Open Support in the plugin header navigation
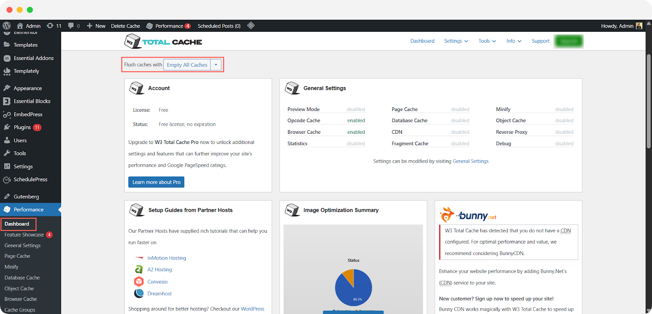The height and width of the screenshot is (314, 652). point(540,41)
